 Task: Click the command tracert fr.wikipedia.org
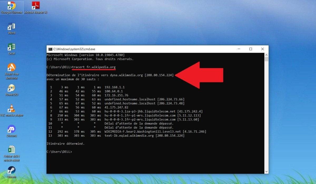coord(94,67)
